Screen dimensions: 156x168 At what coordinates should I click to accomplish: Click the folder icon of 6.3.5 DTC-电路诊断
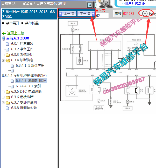8,92
